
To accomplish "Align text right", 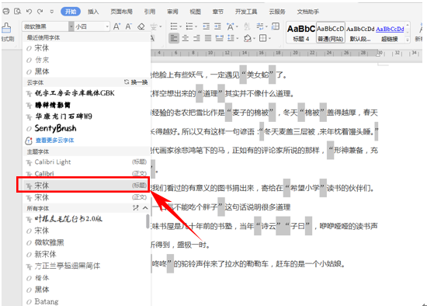I will [196, 38].
